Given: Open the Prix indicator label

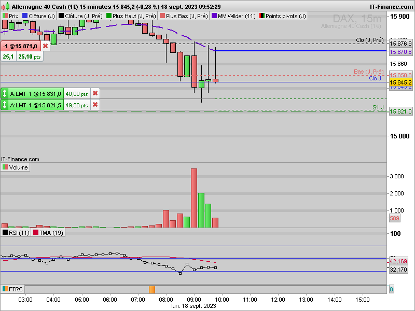Looking at the screenshot, I should 10,16.
